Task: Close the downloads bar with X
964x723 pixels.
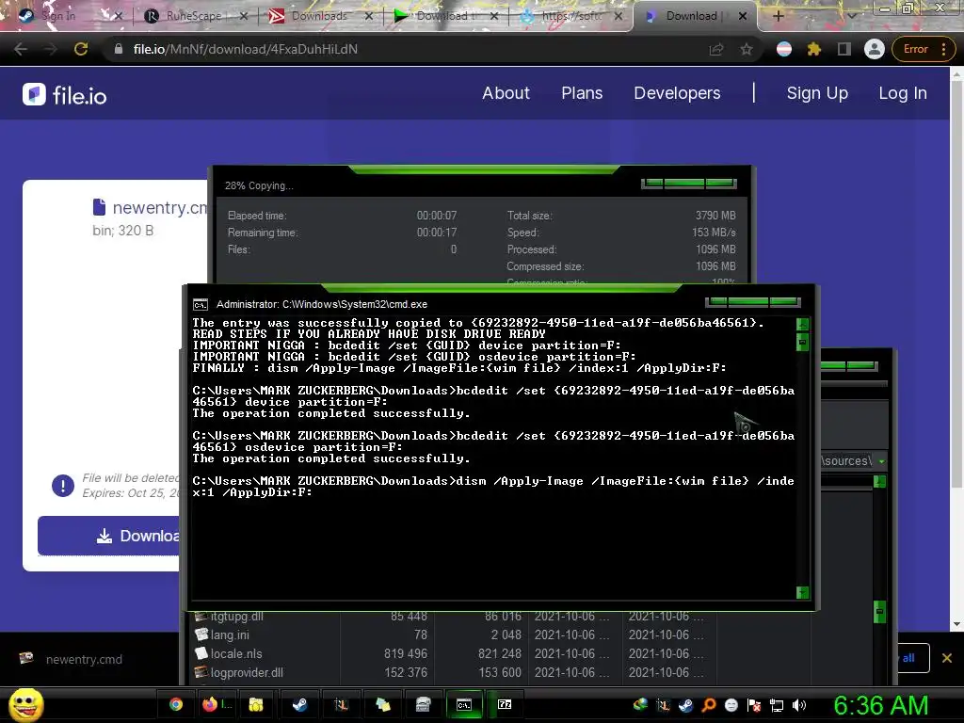Action: pyautogui.click(x=947, y=658)
